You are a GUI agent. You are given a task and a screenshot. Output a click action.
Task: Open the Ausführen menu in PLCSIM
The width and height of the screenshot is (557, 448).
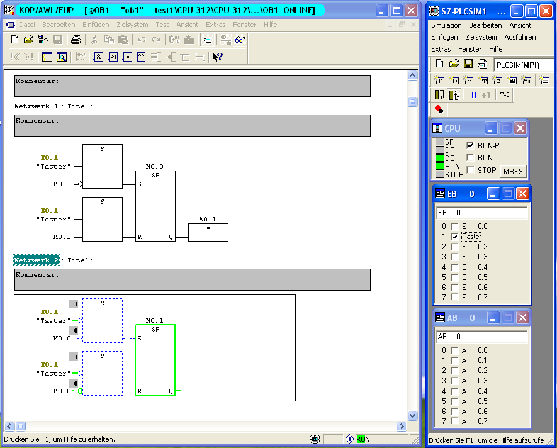pos(520,37)
